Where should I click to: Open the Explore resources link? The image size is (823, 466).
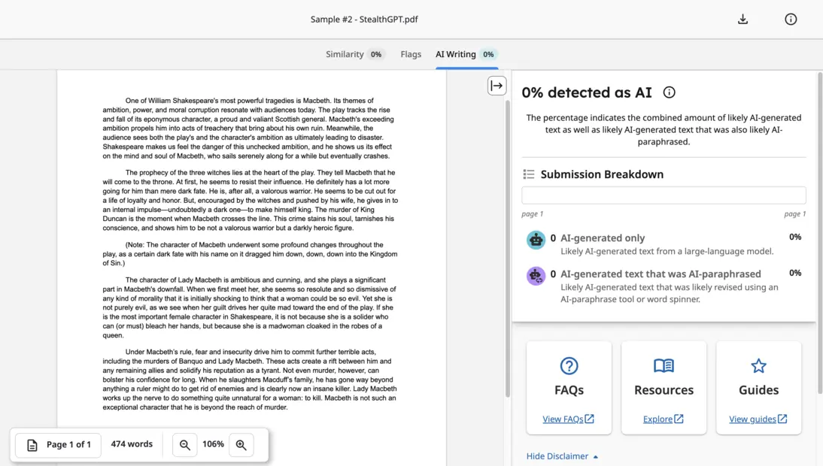tap(664, 419)
